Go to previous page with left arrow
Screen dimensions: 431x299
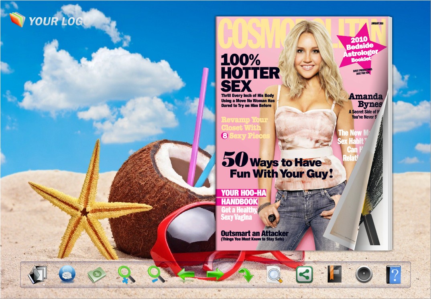(x=186, y=275)
